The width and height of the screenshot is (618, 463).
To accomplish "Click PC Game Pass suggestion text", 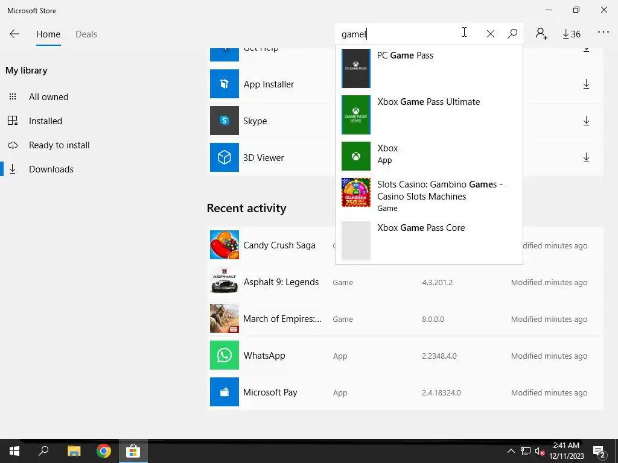I will click(405, 55).
